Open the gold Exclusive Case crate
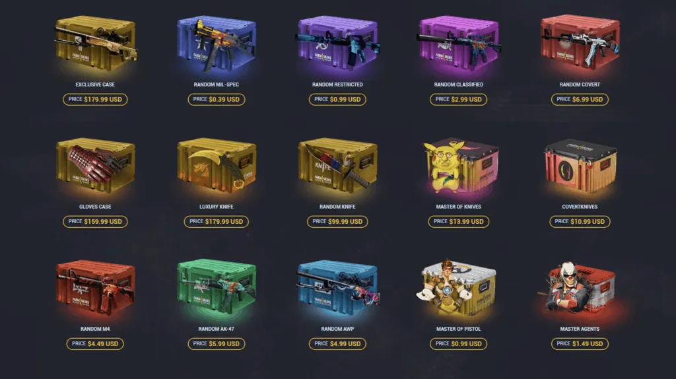 tap(95, 43)
